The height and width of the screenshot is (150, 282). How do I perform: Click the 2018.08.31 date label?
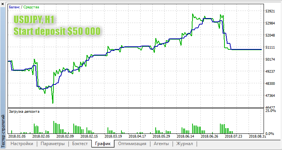[x=257, y=136]
